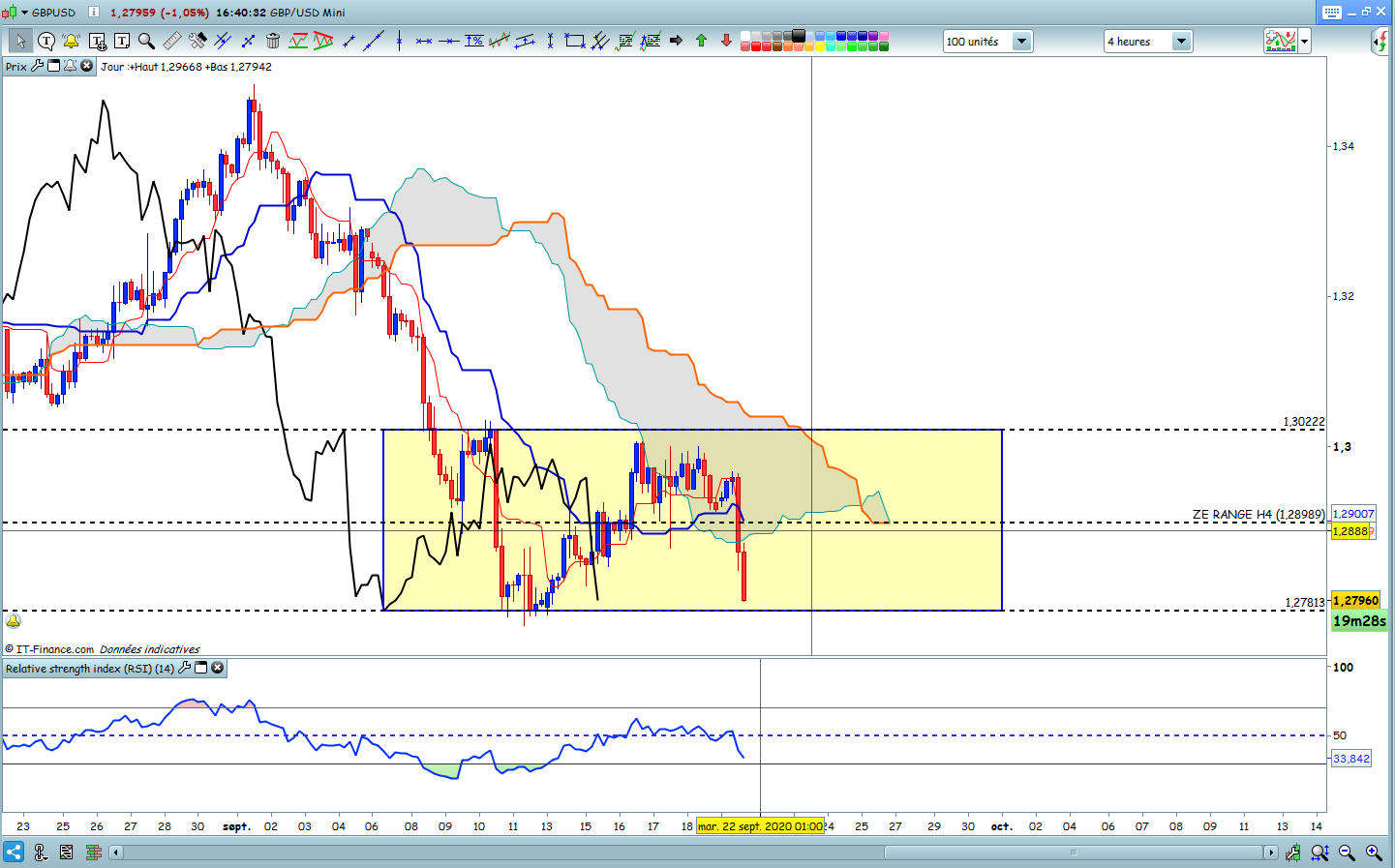This screenshot has width=1395, height=868.
Task: Select the anchored text tool
Action: click(97, 41)
